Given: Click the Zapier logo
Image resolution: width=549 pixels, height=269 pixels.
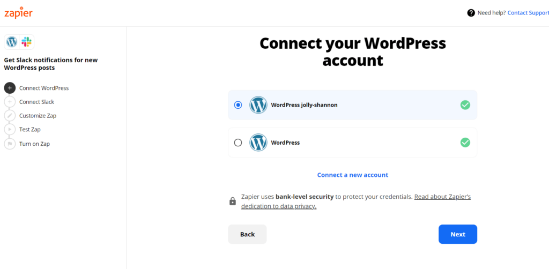Looking at the screenshot, I should pos(18,13).
